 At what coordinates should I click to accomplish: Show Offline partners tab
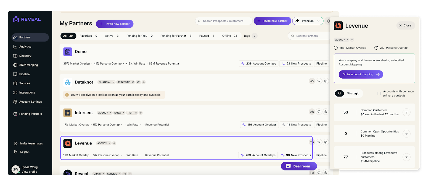(x=230, y=36)
